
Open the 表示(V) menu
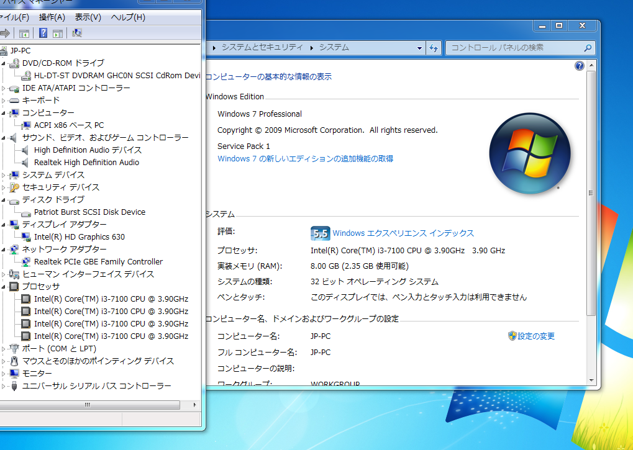point(88,17)
